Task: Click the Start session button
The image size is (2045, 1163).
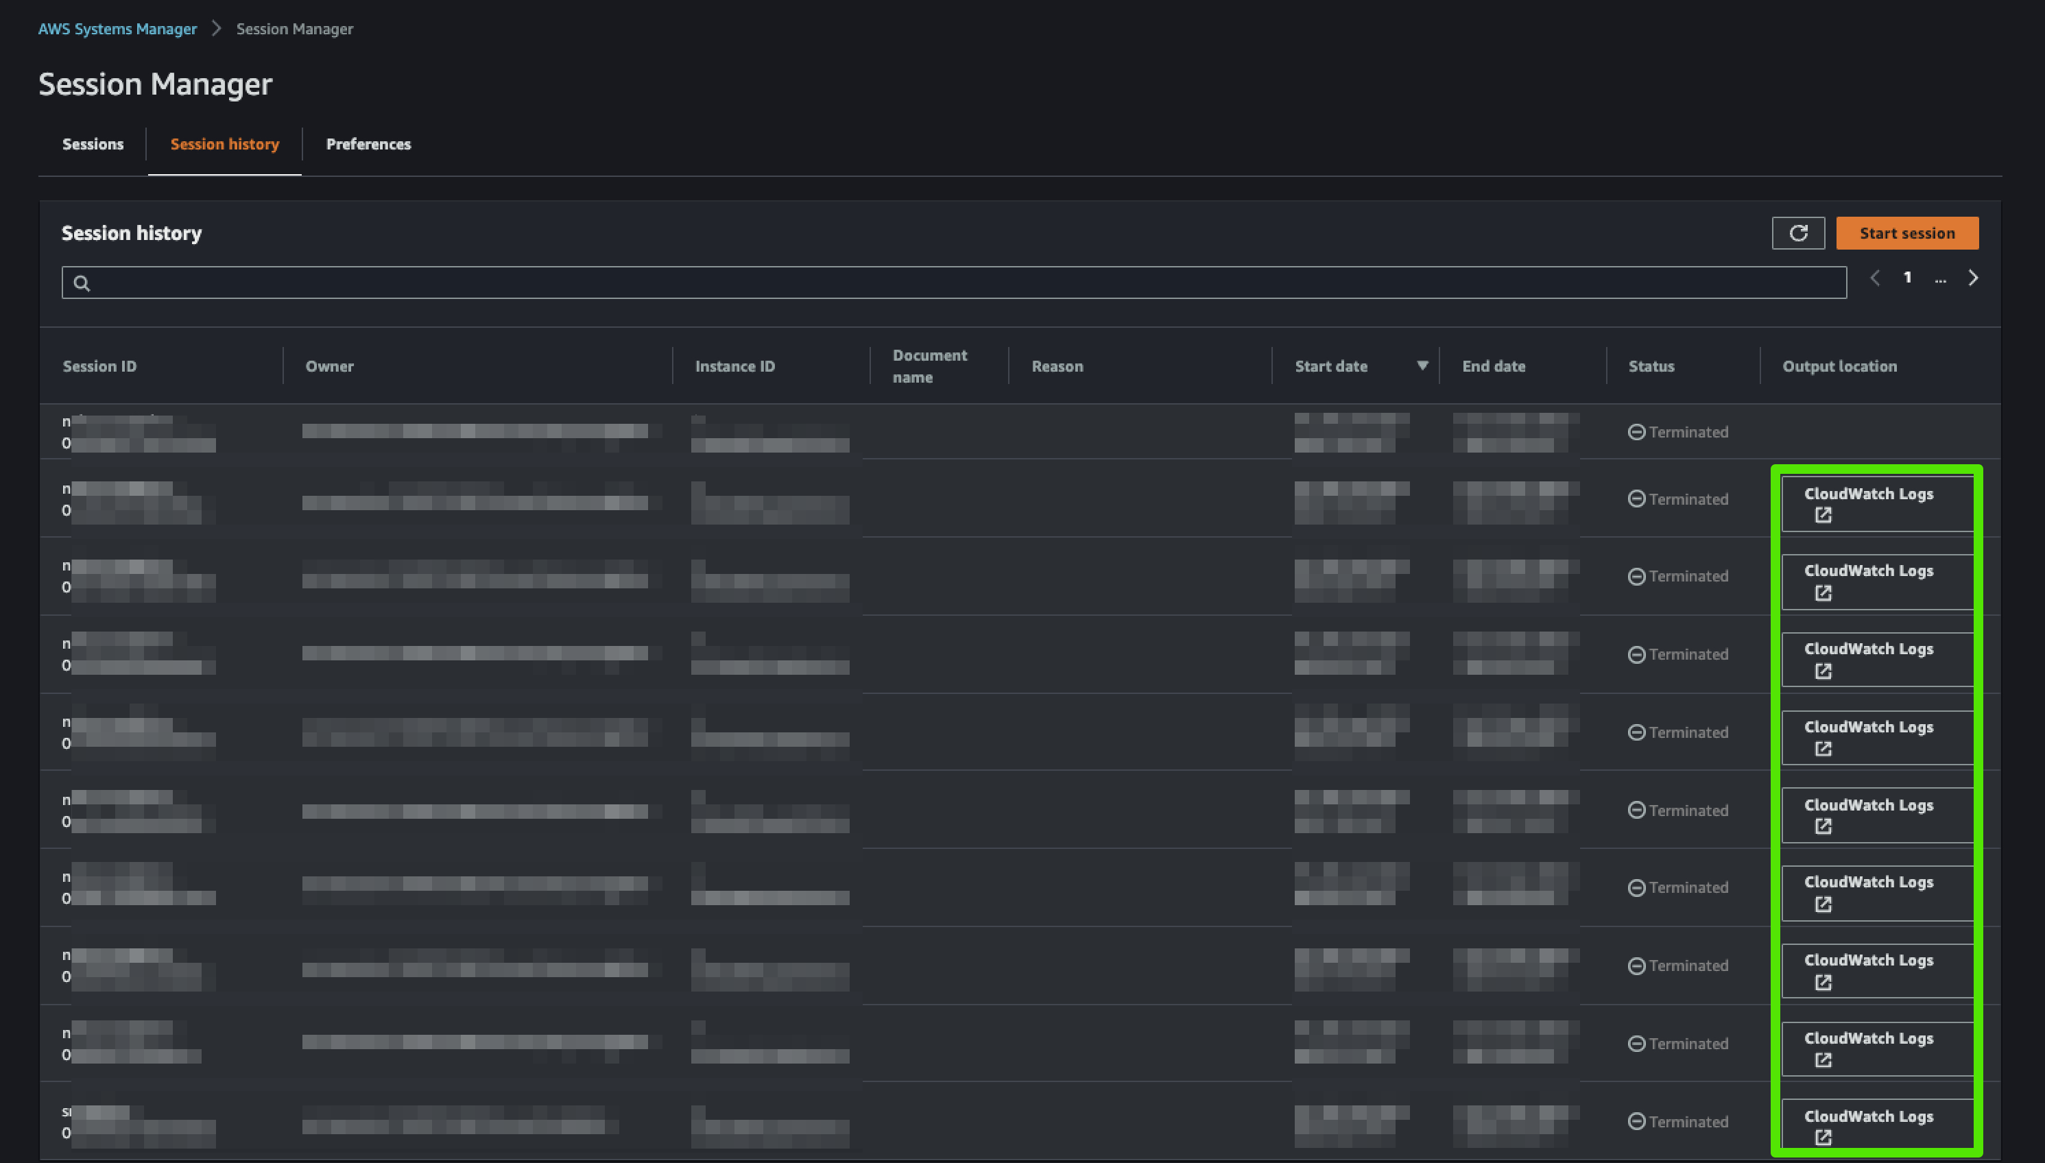Action: [1906, 233]
